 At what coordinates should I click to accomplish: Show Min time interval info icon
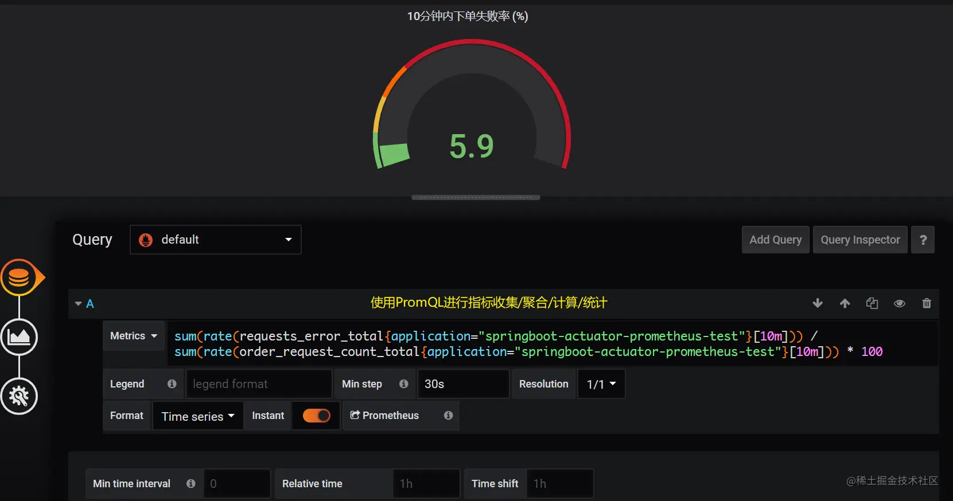191,484
